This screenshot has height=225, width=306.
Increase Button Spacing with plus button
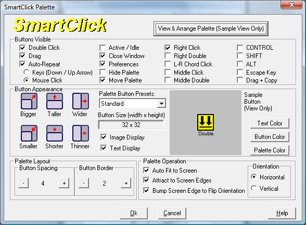point(64,183)
